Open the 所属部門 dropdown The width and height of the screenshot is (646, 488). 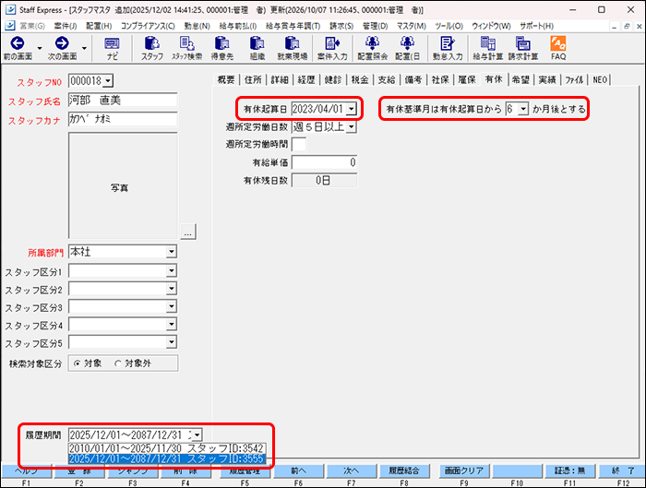click(171, 252)
